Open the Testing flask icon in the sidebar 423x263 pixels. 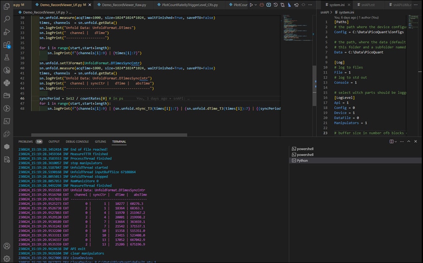pos(7,58)
